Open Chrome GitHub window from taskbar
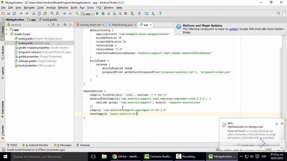This screenshot has width=287, height=161. (126, 157)
